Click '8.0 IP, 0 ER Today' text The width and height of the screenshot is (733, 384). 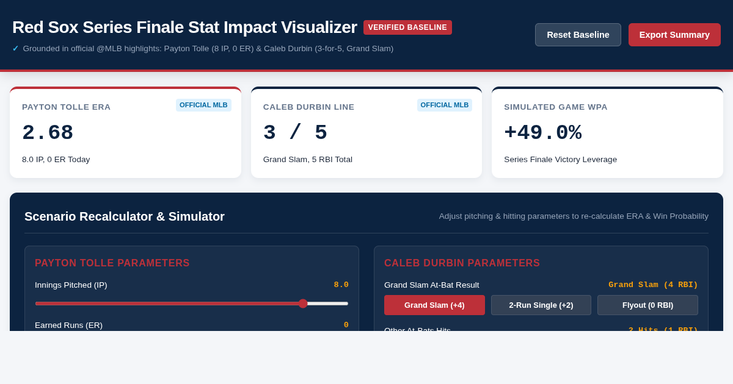click(56, 160)
